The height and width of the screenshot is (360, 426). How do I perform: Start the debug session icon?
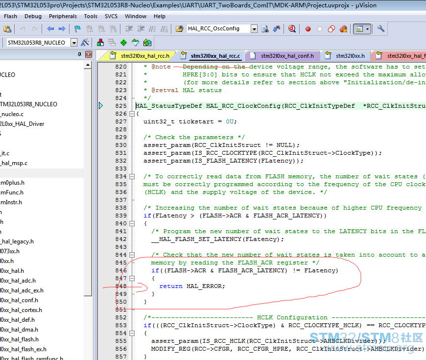[x=292, y=29]
